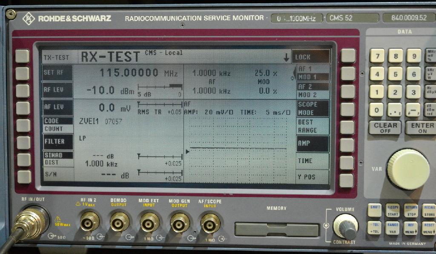Select the 0.0 mV AF level readout
This screenshot has height=254, width=436.
click(115, 108)
